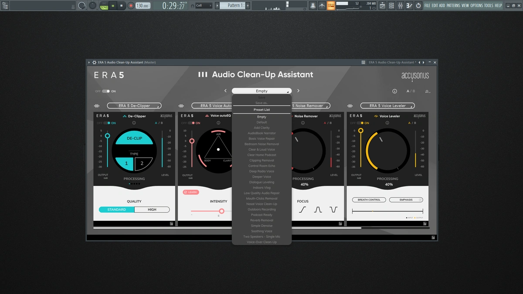Select low-shelf focus shape icon
The width and height of the screenshot is (523, 294).
pyautogui.click(x=302, y=210)
